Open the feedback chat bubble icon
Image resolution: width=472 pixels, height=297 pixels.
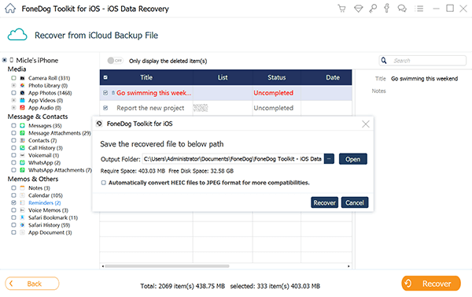[x=402, y=9]
